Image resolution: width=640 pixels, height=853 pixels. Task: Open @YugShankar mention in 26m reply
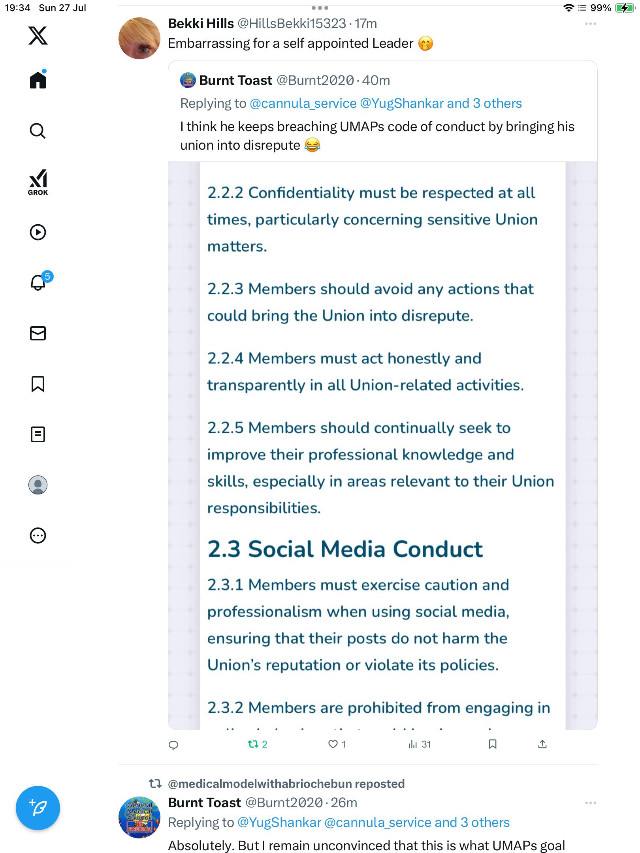pyautogui.click(x=279, y=823)
